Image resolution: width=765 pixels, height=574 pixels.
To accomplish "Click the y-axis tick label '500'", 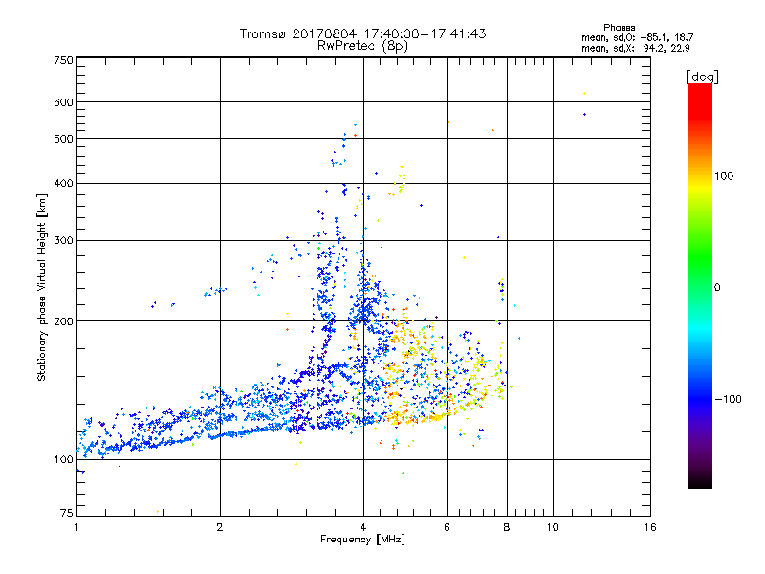I will 64,139.
